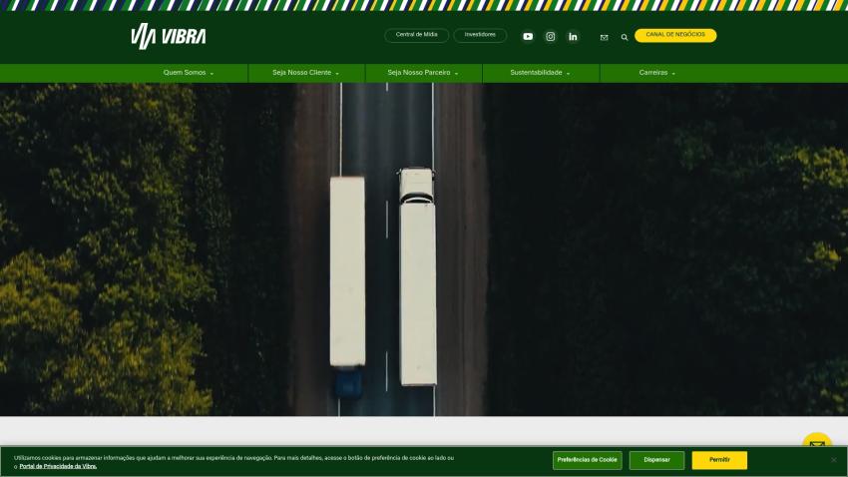This screenshot has width=848, height=477.
Task: Open the Sustentabilidade menu
Action: [x=541, y=73]
